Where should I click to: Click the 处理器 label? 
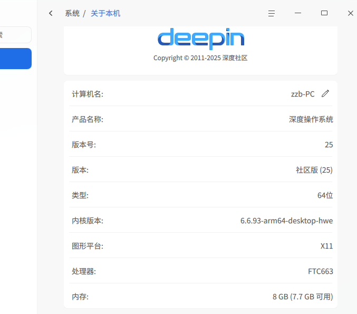[84, 271]
